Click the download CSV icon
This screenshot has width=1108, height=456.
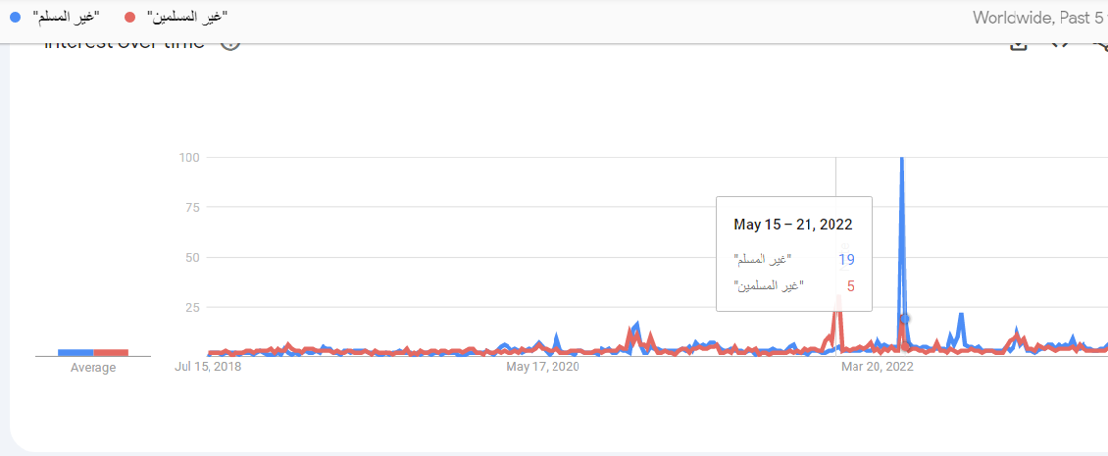tap(1019, 44)
